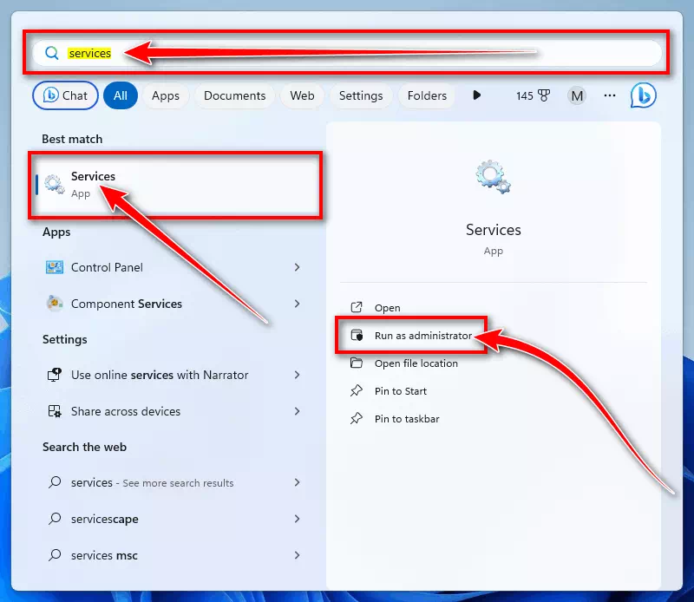Click the pin icon for Pin to taskbar
This screenshot has width=694, height=602.
tap(357, 419)
